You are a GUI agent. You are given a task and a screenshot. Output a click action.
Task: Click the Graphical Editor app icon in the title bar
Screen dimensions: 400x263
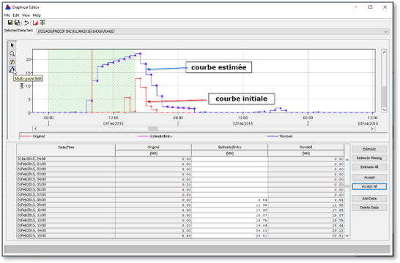pos(8,7)
